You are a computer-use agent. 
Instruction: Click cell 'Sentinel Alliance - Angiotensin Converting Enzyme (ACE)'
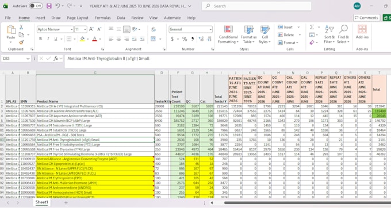(x=95, y=159)
